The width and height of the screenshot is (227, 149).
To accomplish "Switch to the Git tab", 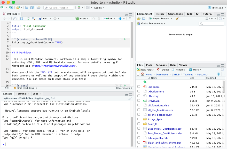I will tap(198, 14).
